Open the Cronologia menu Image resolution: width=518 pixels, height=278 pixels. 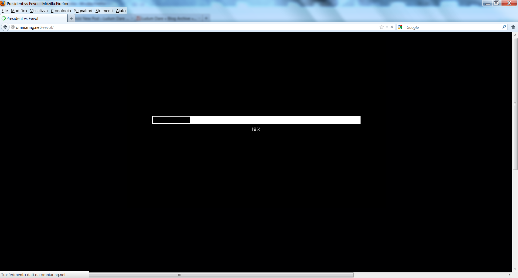coord(61,11)
